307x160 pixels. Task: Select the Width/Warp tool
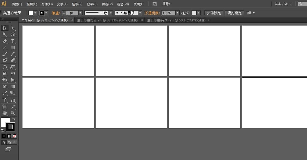coord(5,74)
